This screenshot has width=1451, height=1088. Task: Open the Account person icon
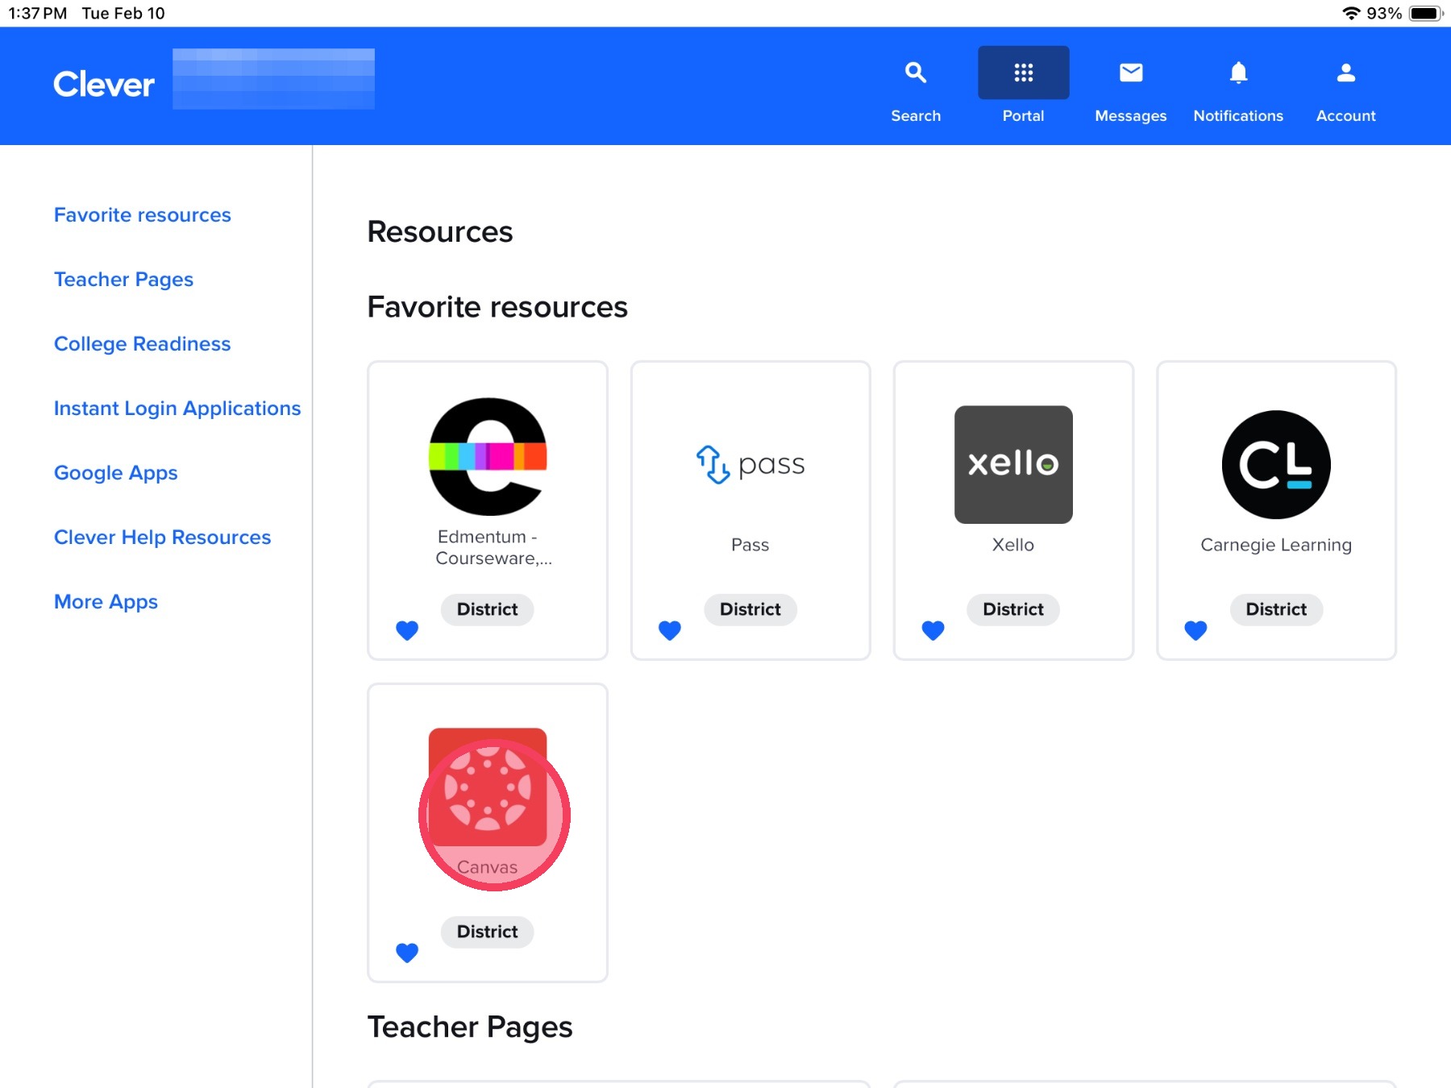1346,73
